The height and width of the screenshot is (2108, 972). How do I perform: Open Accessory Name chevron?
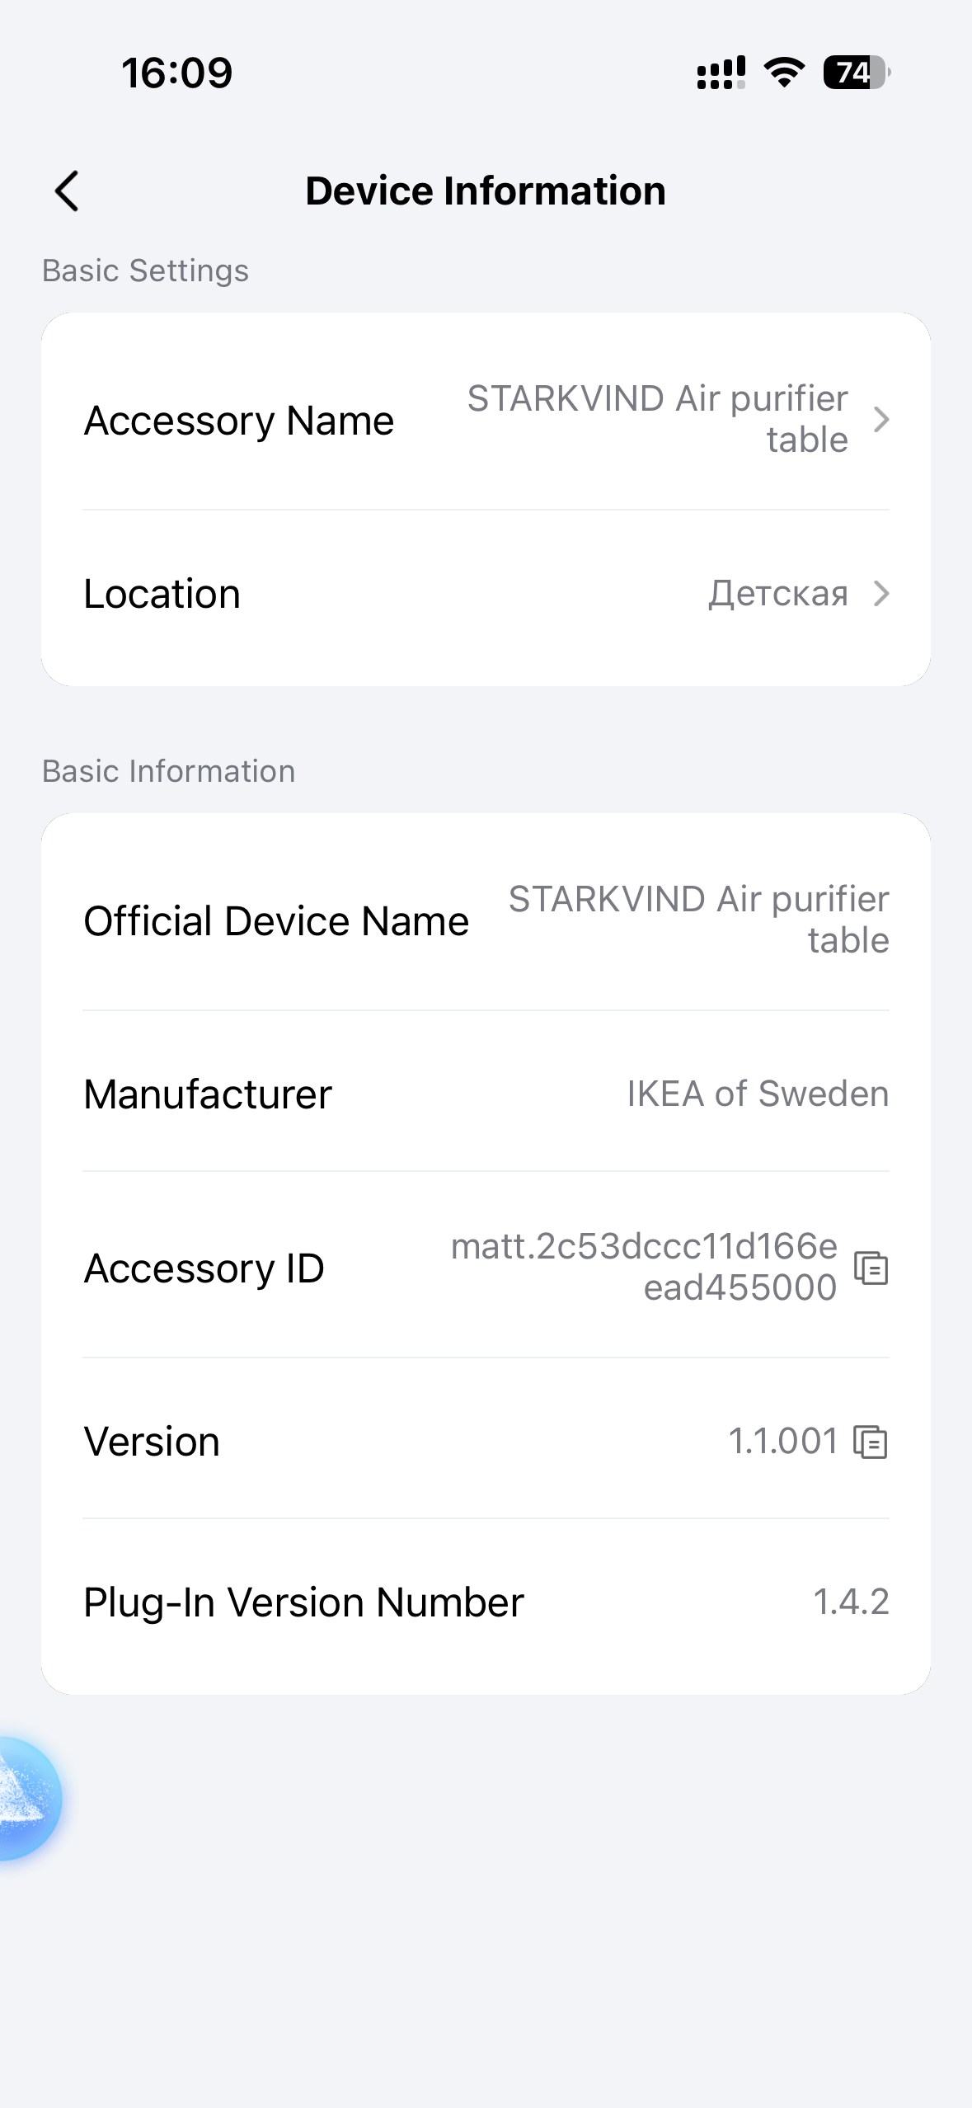[x=881, y=420]
